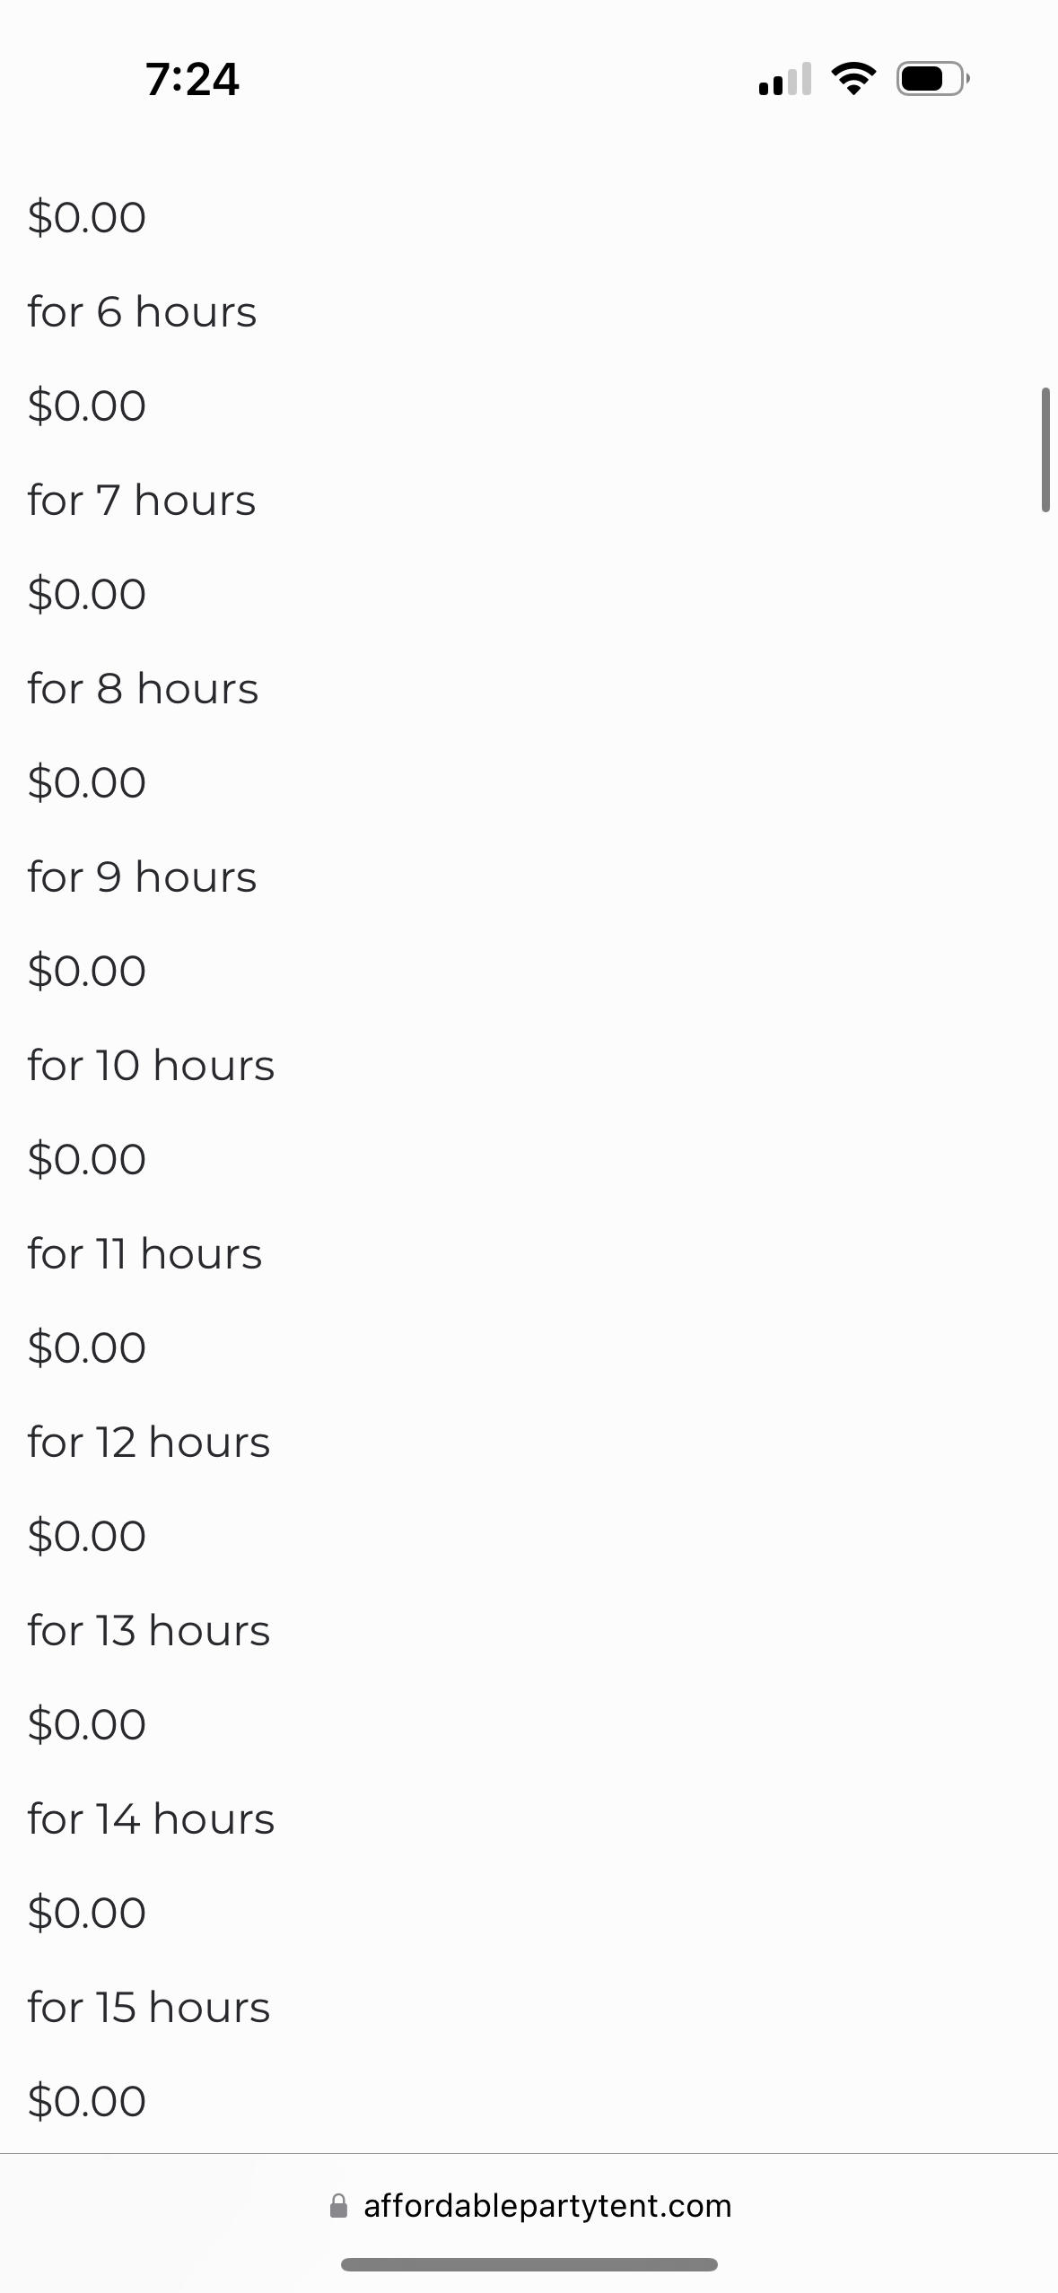Tap the "for 14 hours" entry
The image size is (1058, 2293).
point(151,1819)
